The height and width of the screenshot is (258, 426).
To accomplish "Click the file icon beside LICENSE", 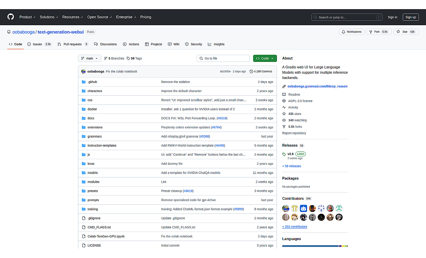I will coord(84,245).
